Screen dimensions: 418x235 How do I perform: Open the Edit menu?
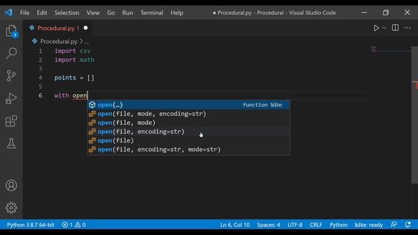pos(42,13)
